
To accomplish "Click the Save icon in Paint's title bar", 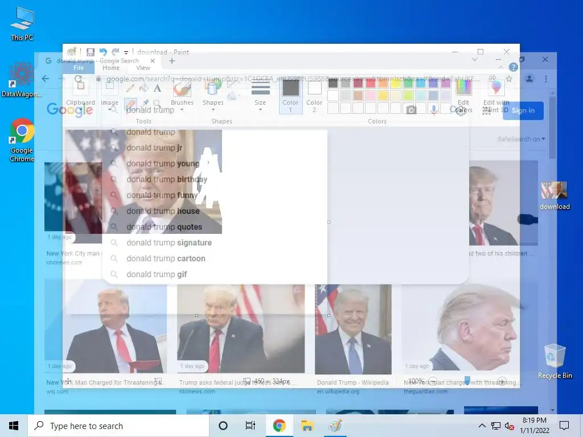I will (90, 52).
